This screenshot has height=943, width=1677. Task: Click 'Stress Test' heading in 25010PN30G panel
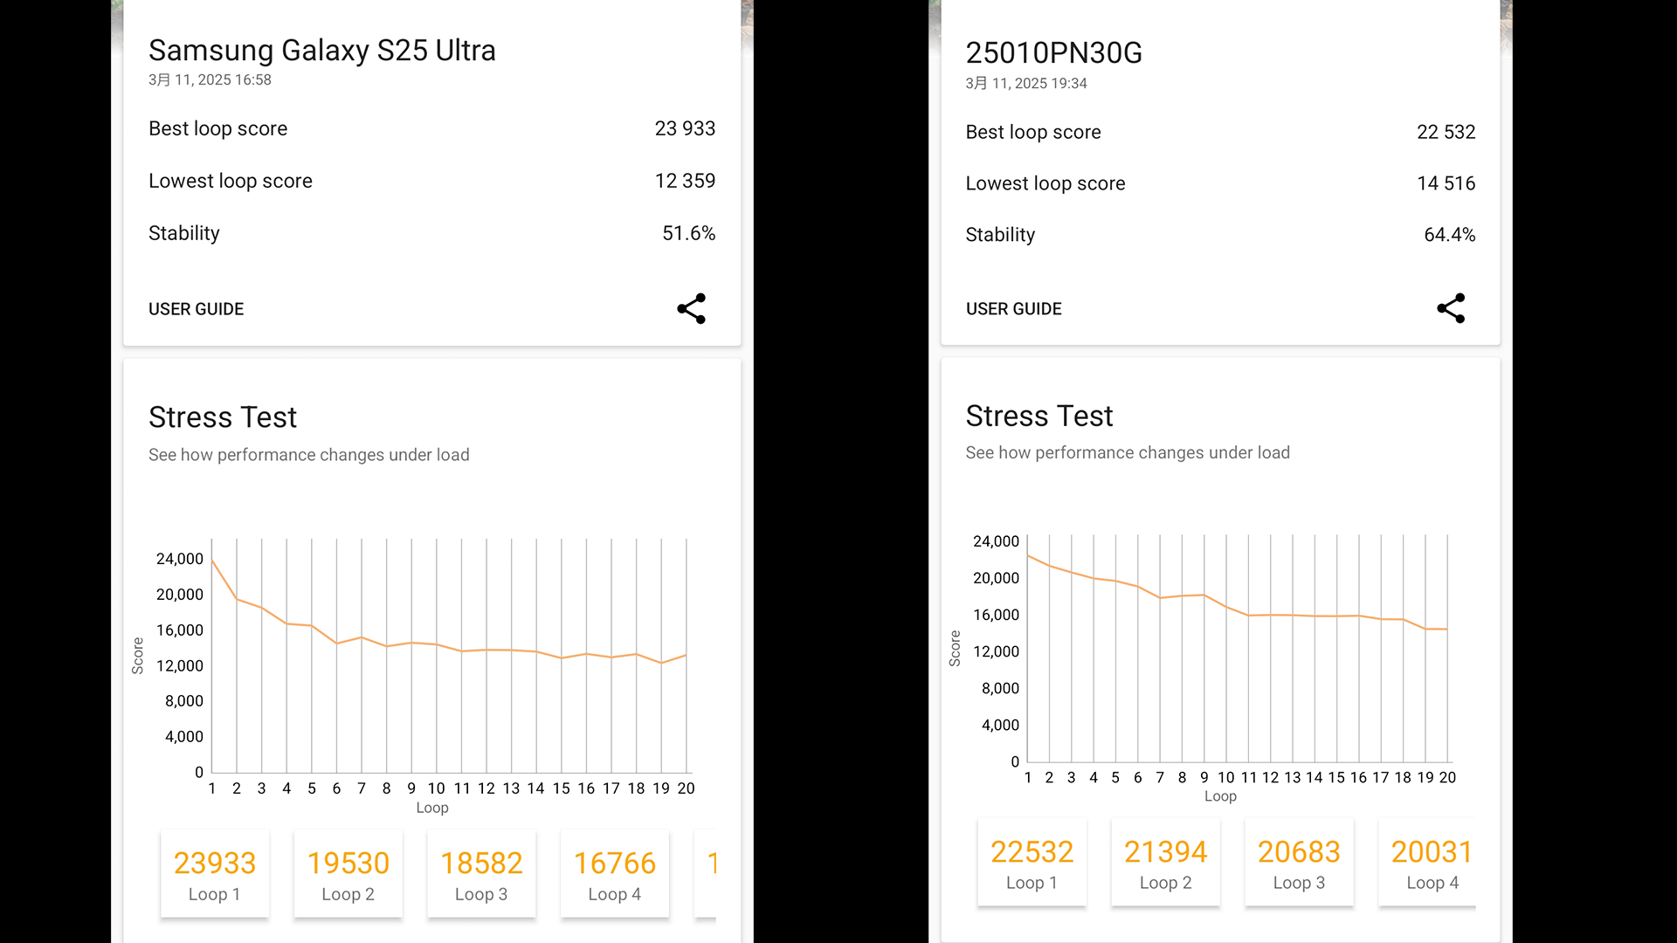1039,416
